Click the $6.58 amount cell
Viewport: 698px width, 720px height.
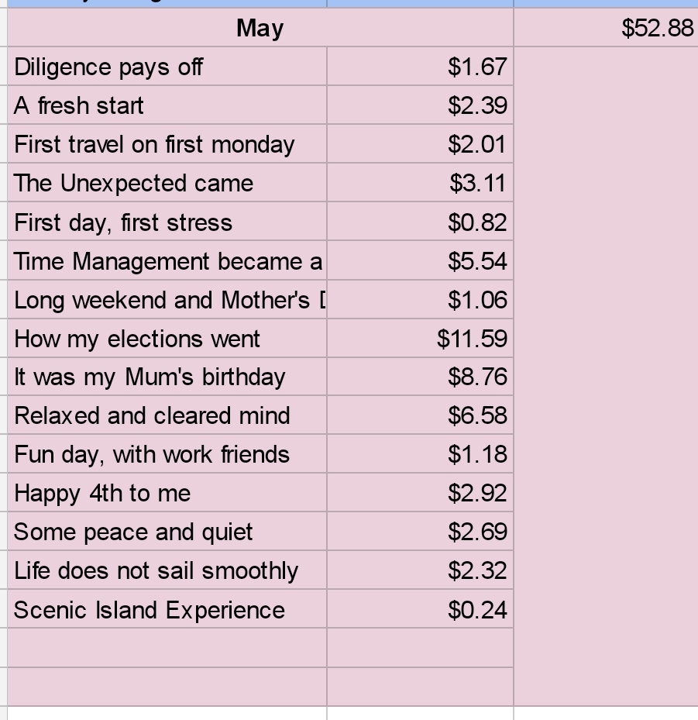point(420,415)
